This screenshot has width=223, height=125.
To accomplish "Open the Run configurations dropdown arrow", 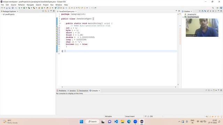I will pos(26,8).
